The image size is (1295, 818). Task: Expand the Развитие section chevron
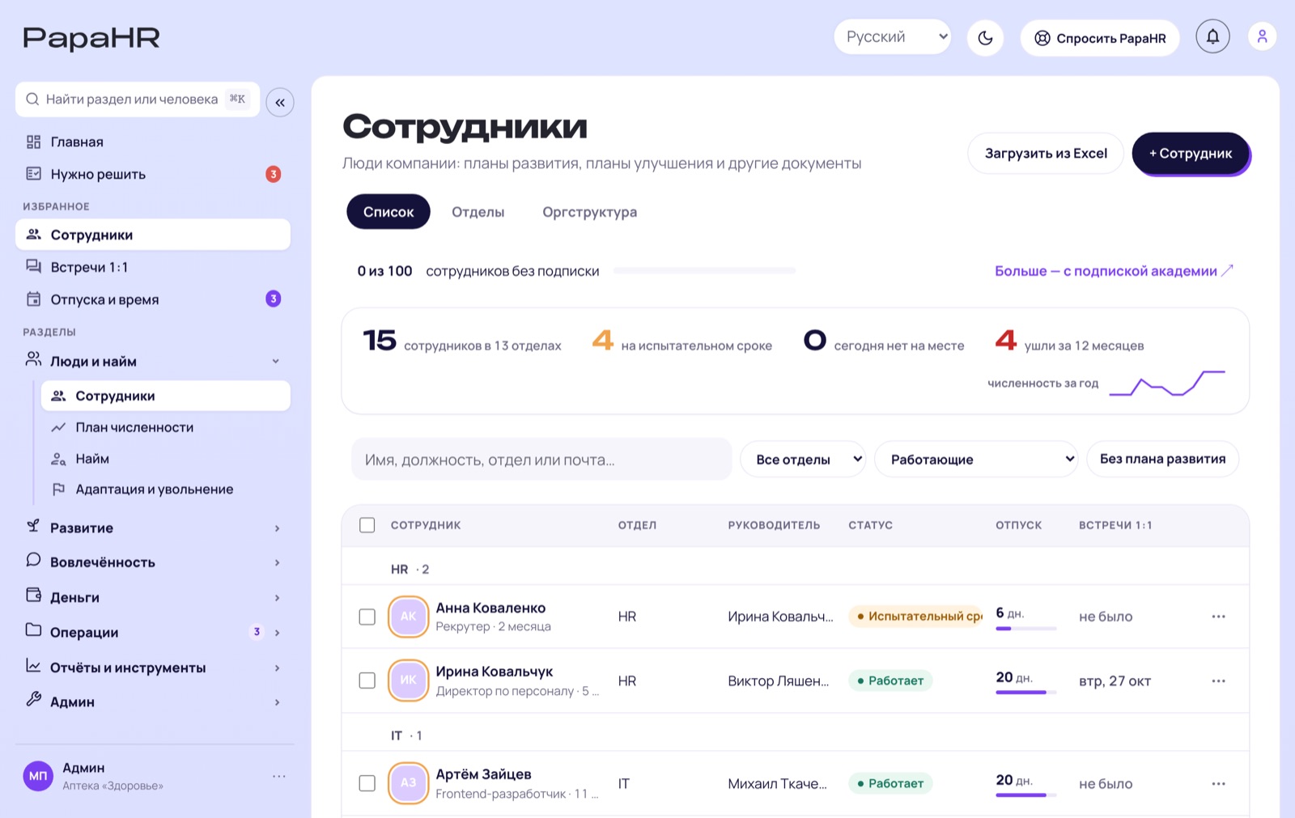[x=277, y=528]
